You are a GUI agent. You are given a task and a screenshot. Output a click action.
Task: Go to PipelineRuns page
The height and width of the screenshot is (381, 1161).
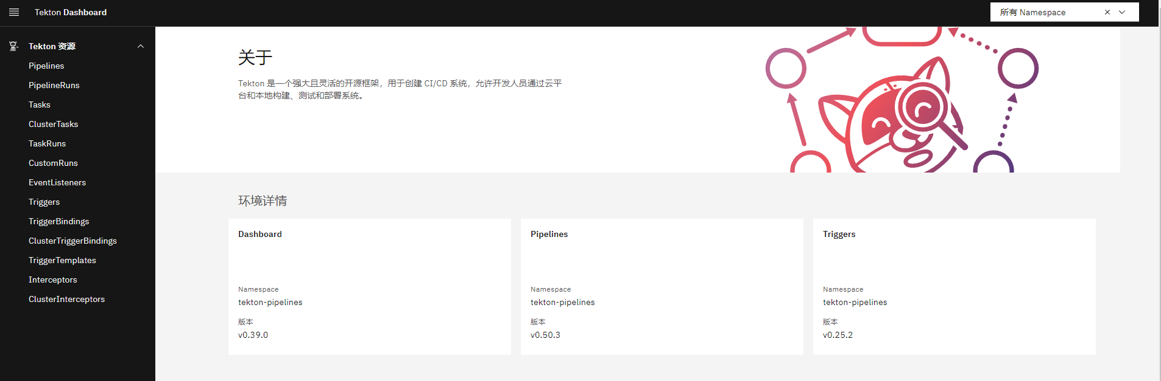(54, 85)
